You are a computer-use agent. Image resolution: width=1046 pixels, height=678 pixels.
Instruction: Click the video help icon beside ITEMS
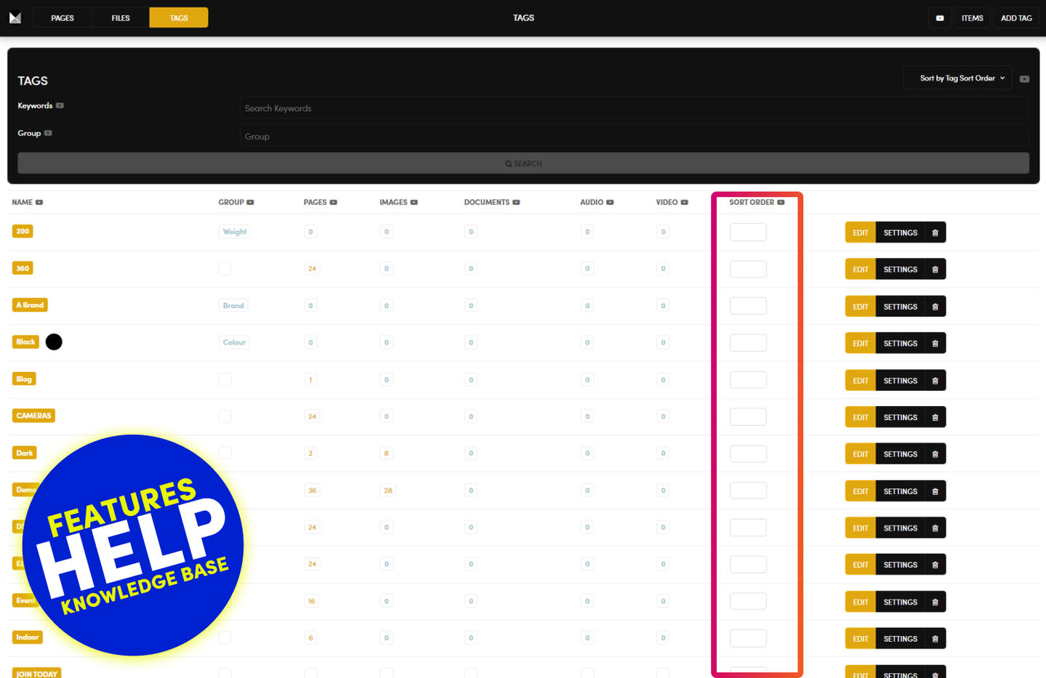[x=939, y=18]
